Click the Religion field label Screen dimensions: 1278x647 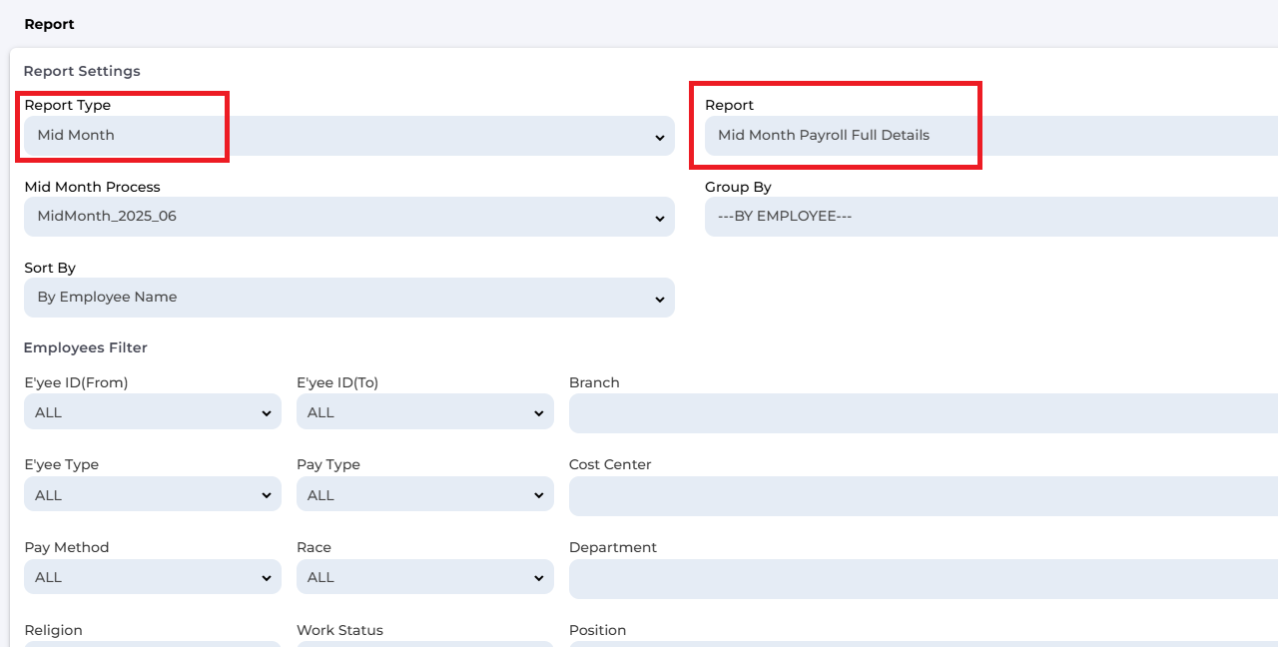(53, 630)
